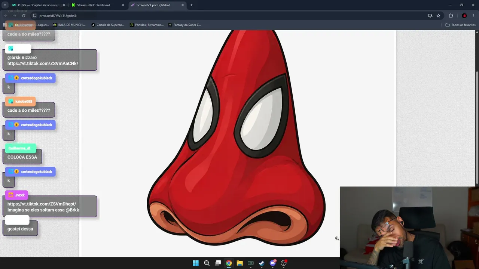Viewport: 479px width, 269px height.
Task: Click the kaioba088 username in chat
Action: coord(24,101)
